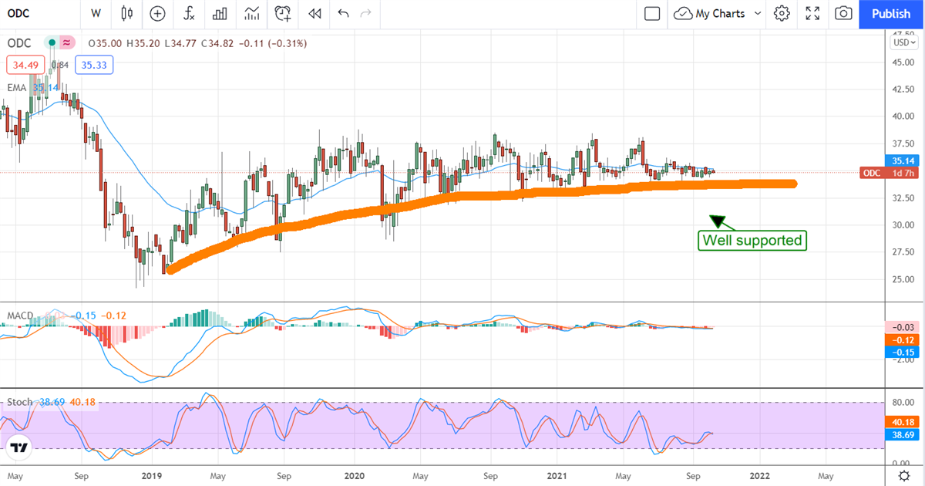Click the compare or add symbol plus icon
Screen dimensions: 925x486
pos(157,13)
